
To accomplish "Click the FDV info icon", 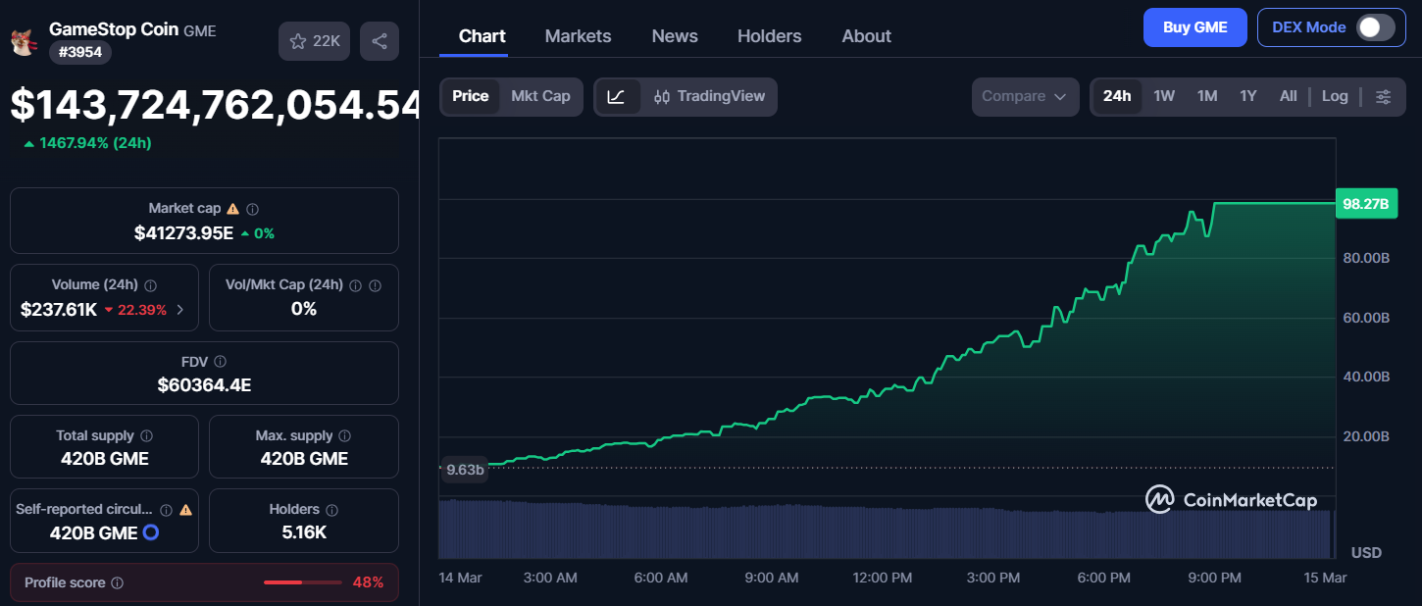I will pyautogui.click(x=220, y=362).
